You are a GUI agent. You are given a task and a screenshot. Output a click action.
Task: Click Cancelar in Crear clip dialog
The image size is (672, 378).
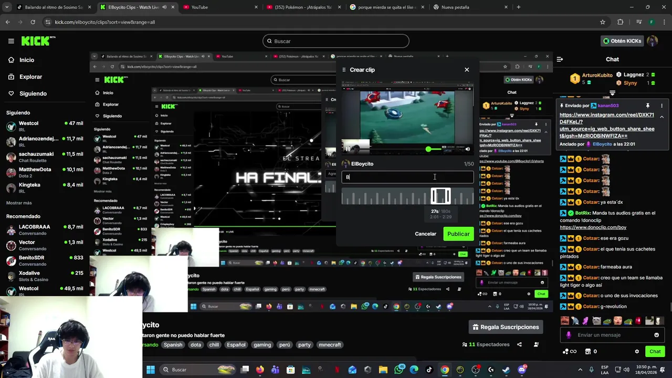click(x=425, y=234)
